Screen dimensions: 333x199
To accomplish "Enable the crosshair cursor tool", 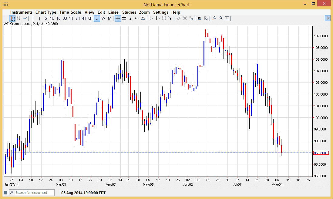I will pos(117,18).
